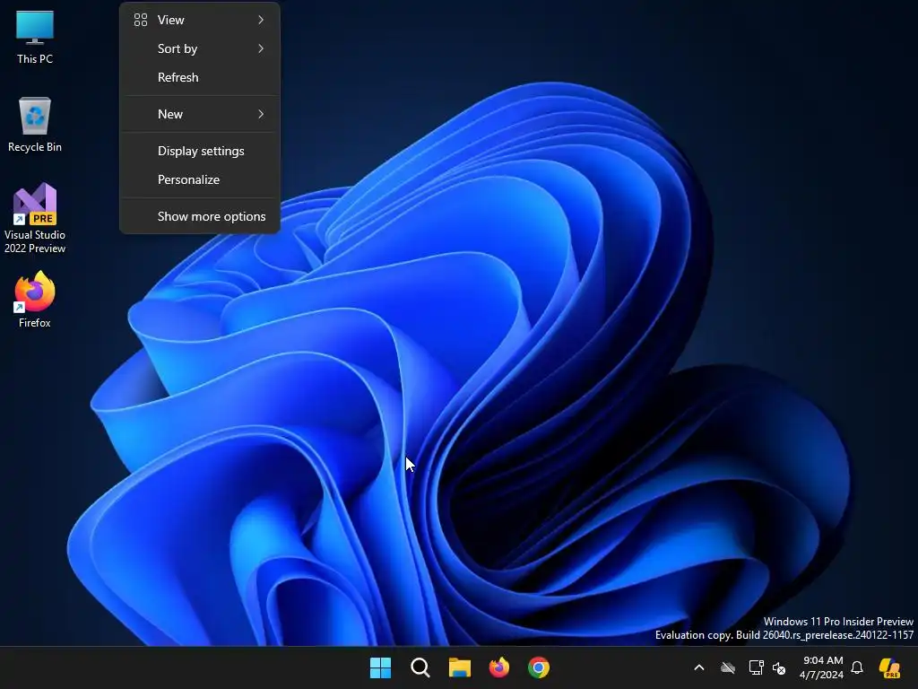Launch Firefox from the taskbar
The width and height of the screenshot is (918, 689).
click(x=498, y=667)
